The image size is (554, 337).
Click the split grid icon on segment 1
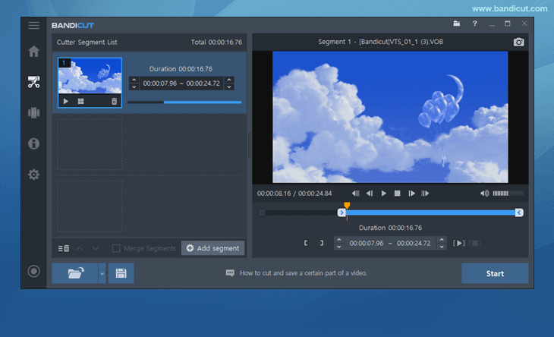tap(81, 102)
